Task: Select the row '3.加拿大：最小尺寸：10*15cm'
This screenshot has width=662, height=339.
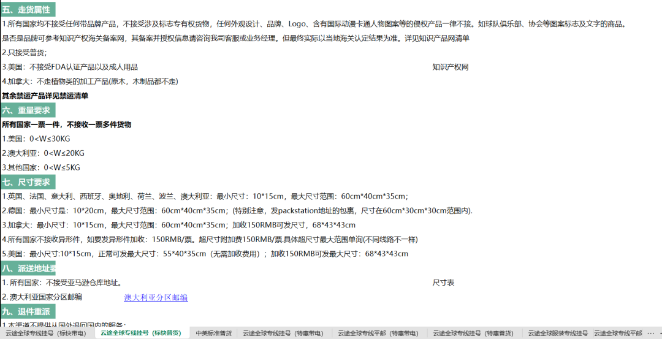Action: (178, 225)
